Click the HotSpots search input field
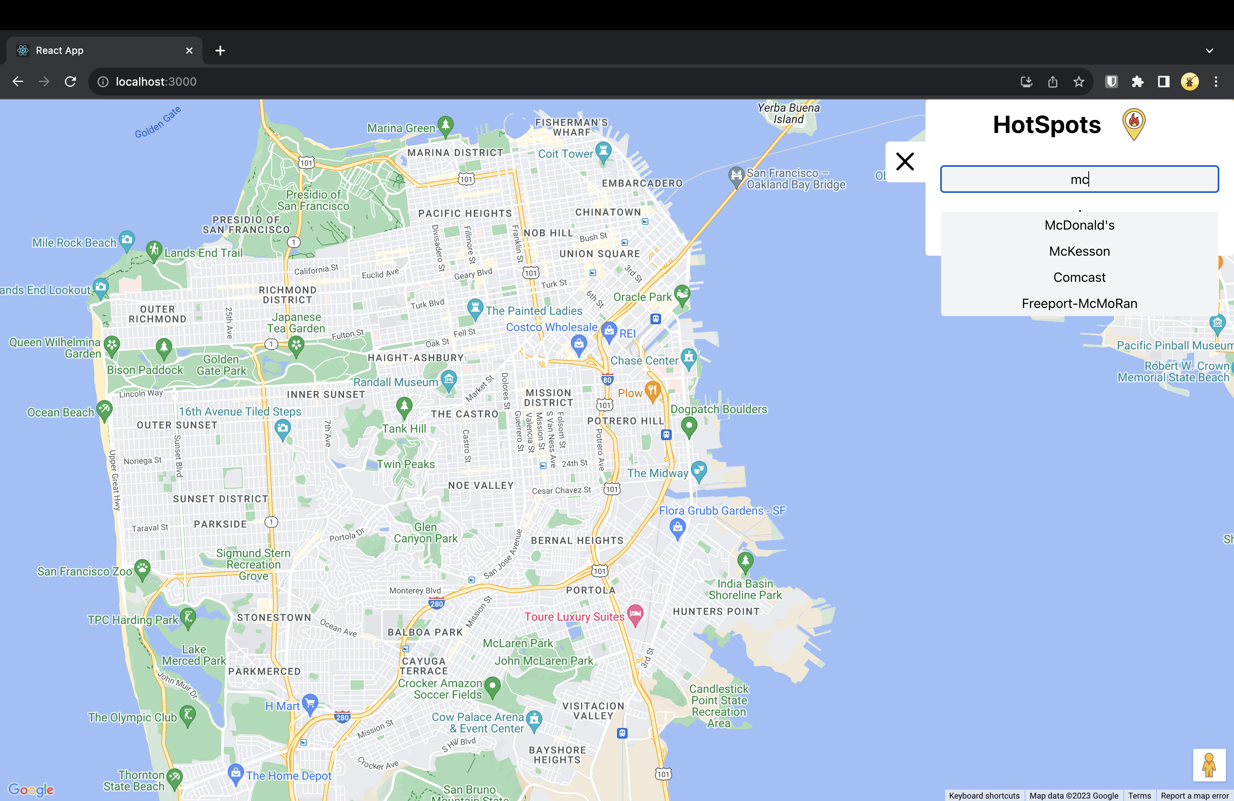The image size is (1234, 801). click(1079, 179)
